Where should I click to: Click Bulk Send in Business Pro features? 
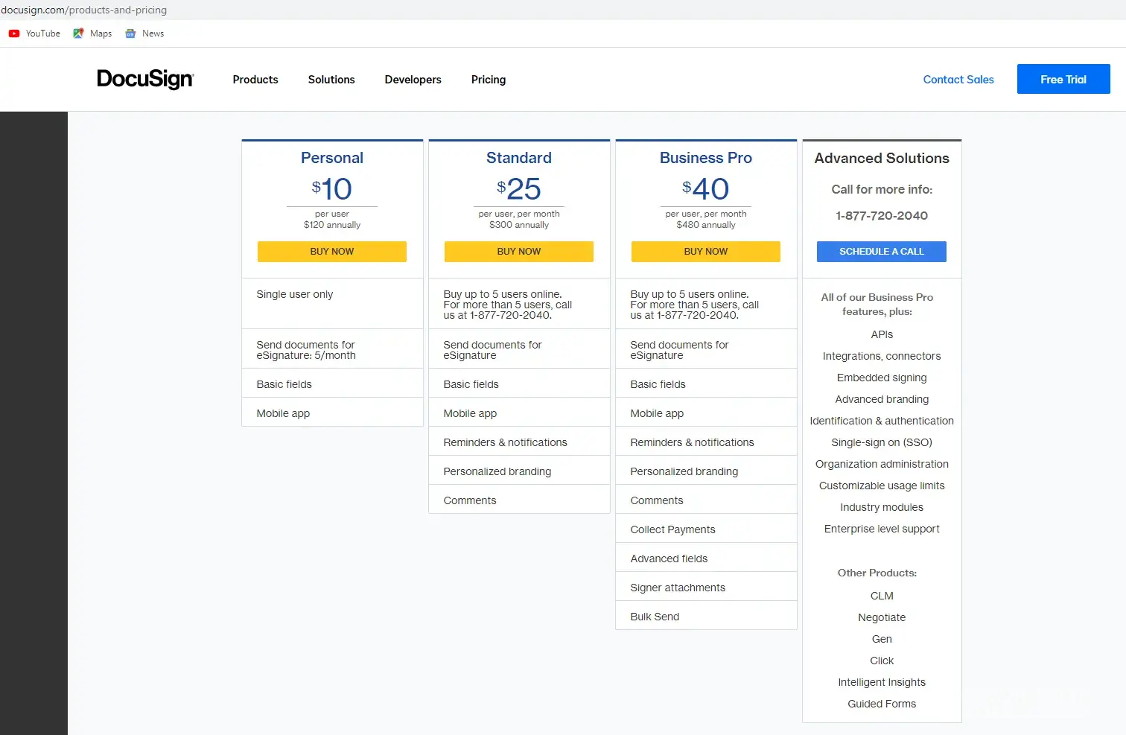tap(655, 617)
